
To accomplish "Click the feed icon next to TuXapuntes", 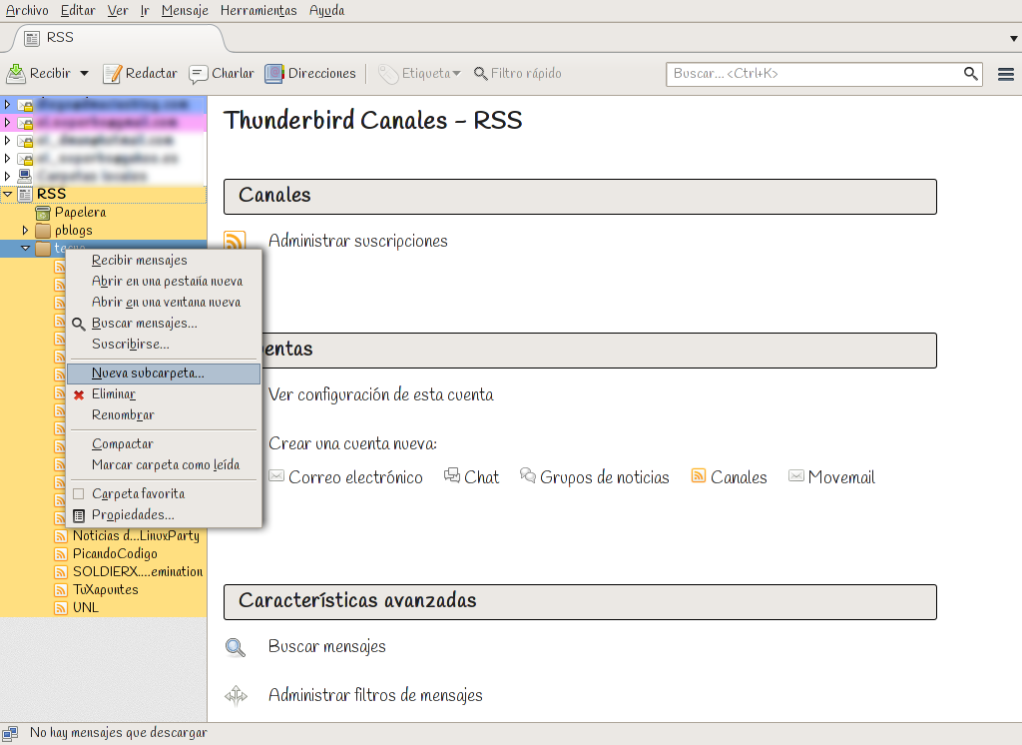I will click(61, 590).
